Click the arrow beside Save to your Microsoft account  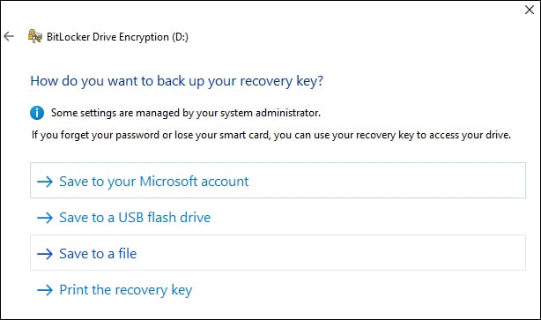tap(45, 182)
